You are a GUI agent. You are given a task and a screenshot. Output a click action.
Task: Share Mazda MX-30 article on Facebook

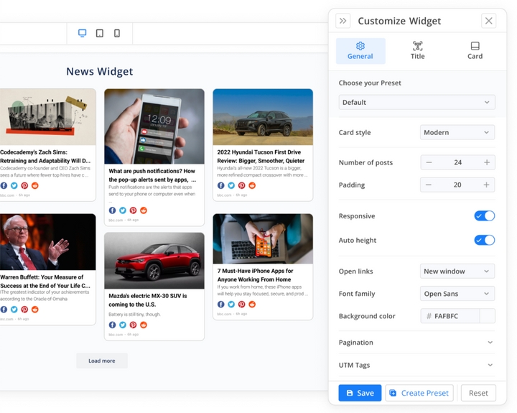point(113,325)
